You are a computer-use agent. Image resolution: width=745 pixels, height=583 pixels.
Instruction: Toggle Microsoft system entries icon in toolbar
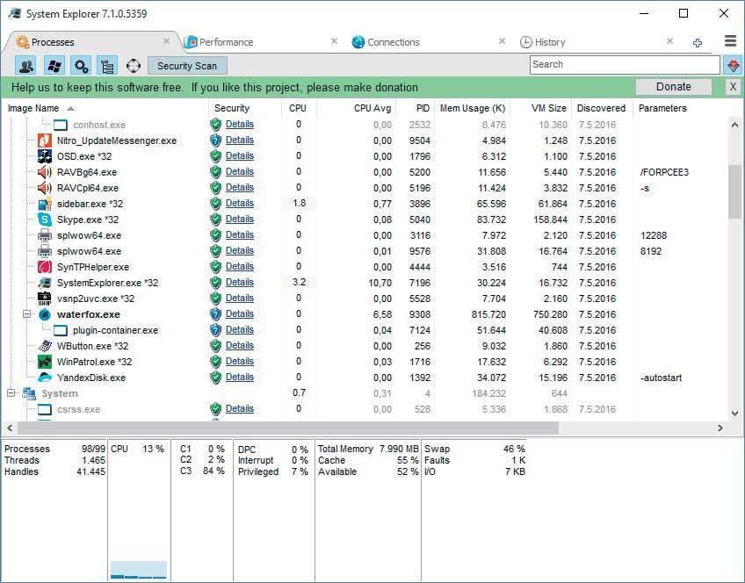54,66
